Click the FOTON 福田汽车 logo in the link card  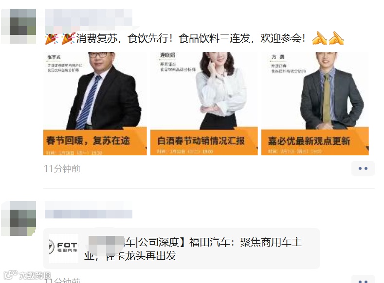64,249
